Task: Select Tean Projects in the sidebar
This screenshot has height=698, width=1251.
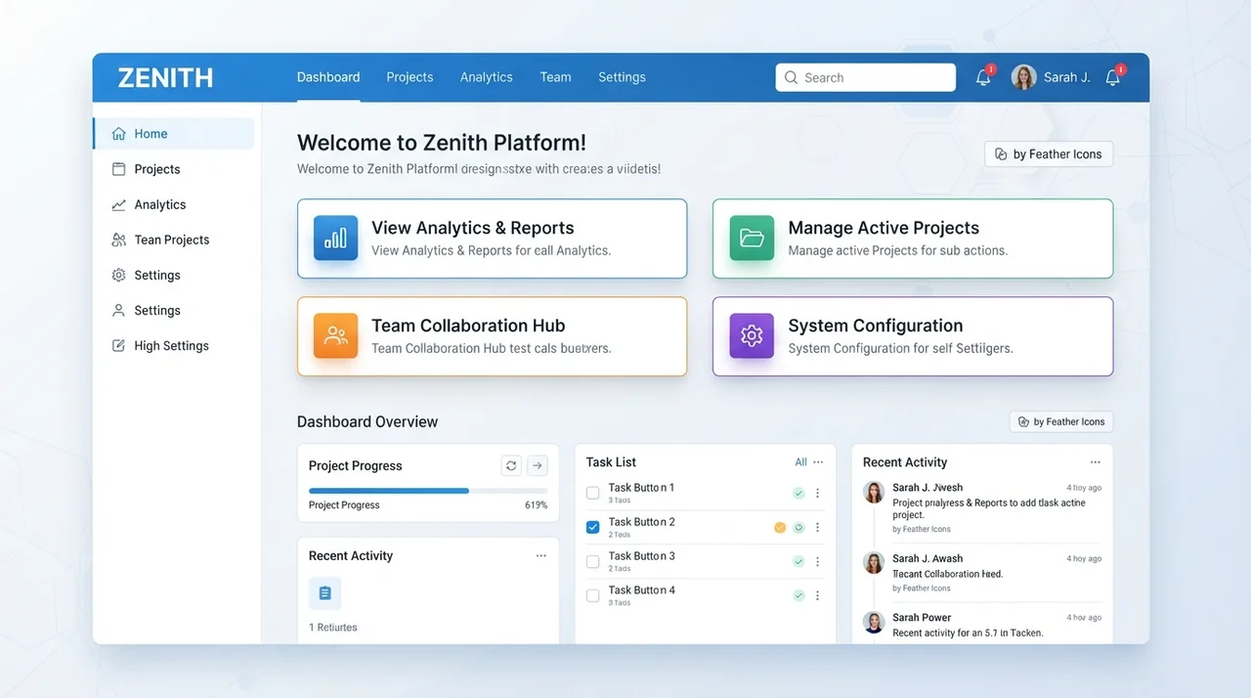Action: point(172,240)
